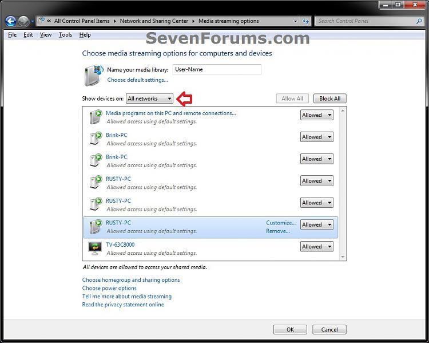Open Choose default settings link
The width and height of the screenshot is (429, 343).
[138, 80]
